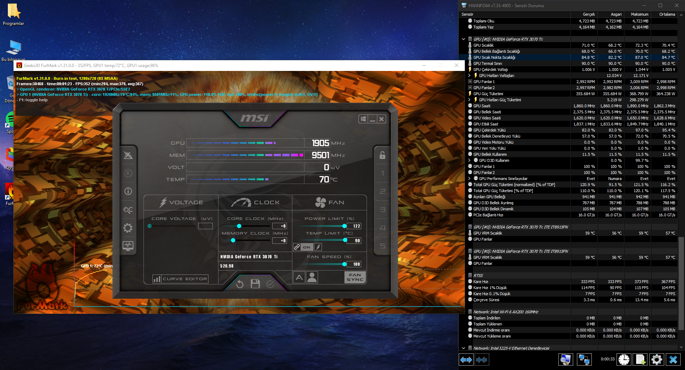
Task: Reset Afterburner settings to defaults
Action: (x=240, y=284)
